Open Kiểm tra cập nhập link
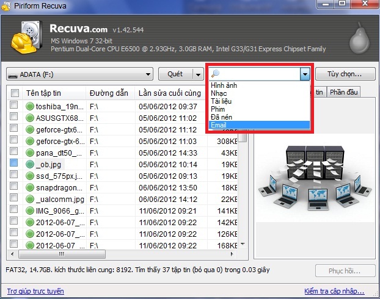380x299 pixels. pos(334,291)
